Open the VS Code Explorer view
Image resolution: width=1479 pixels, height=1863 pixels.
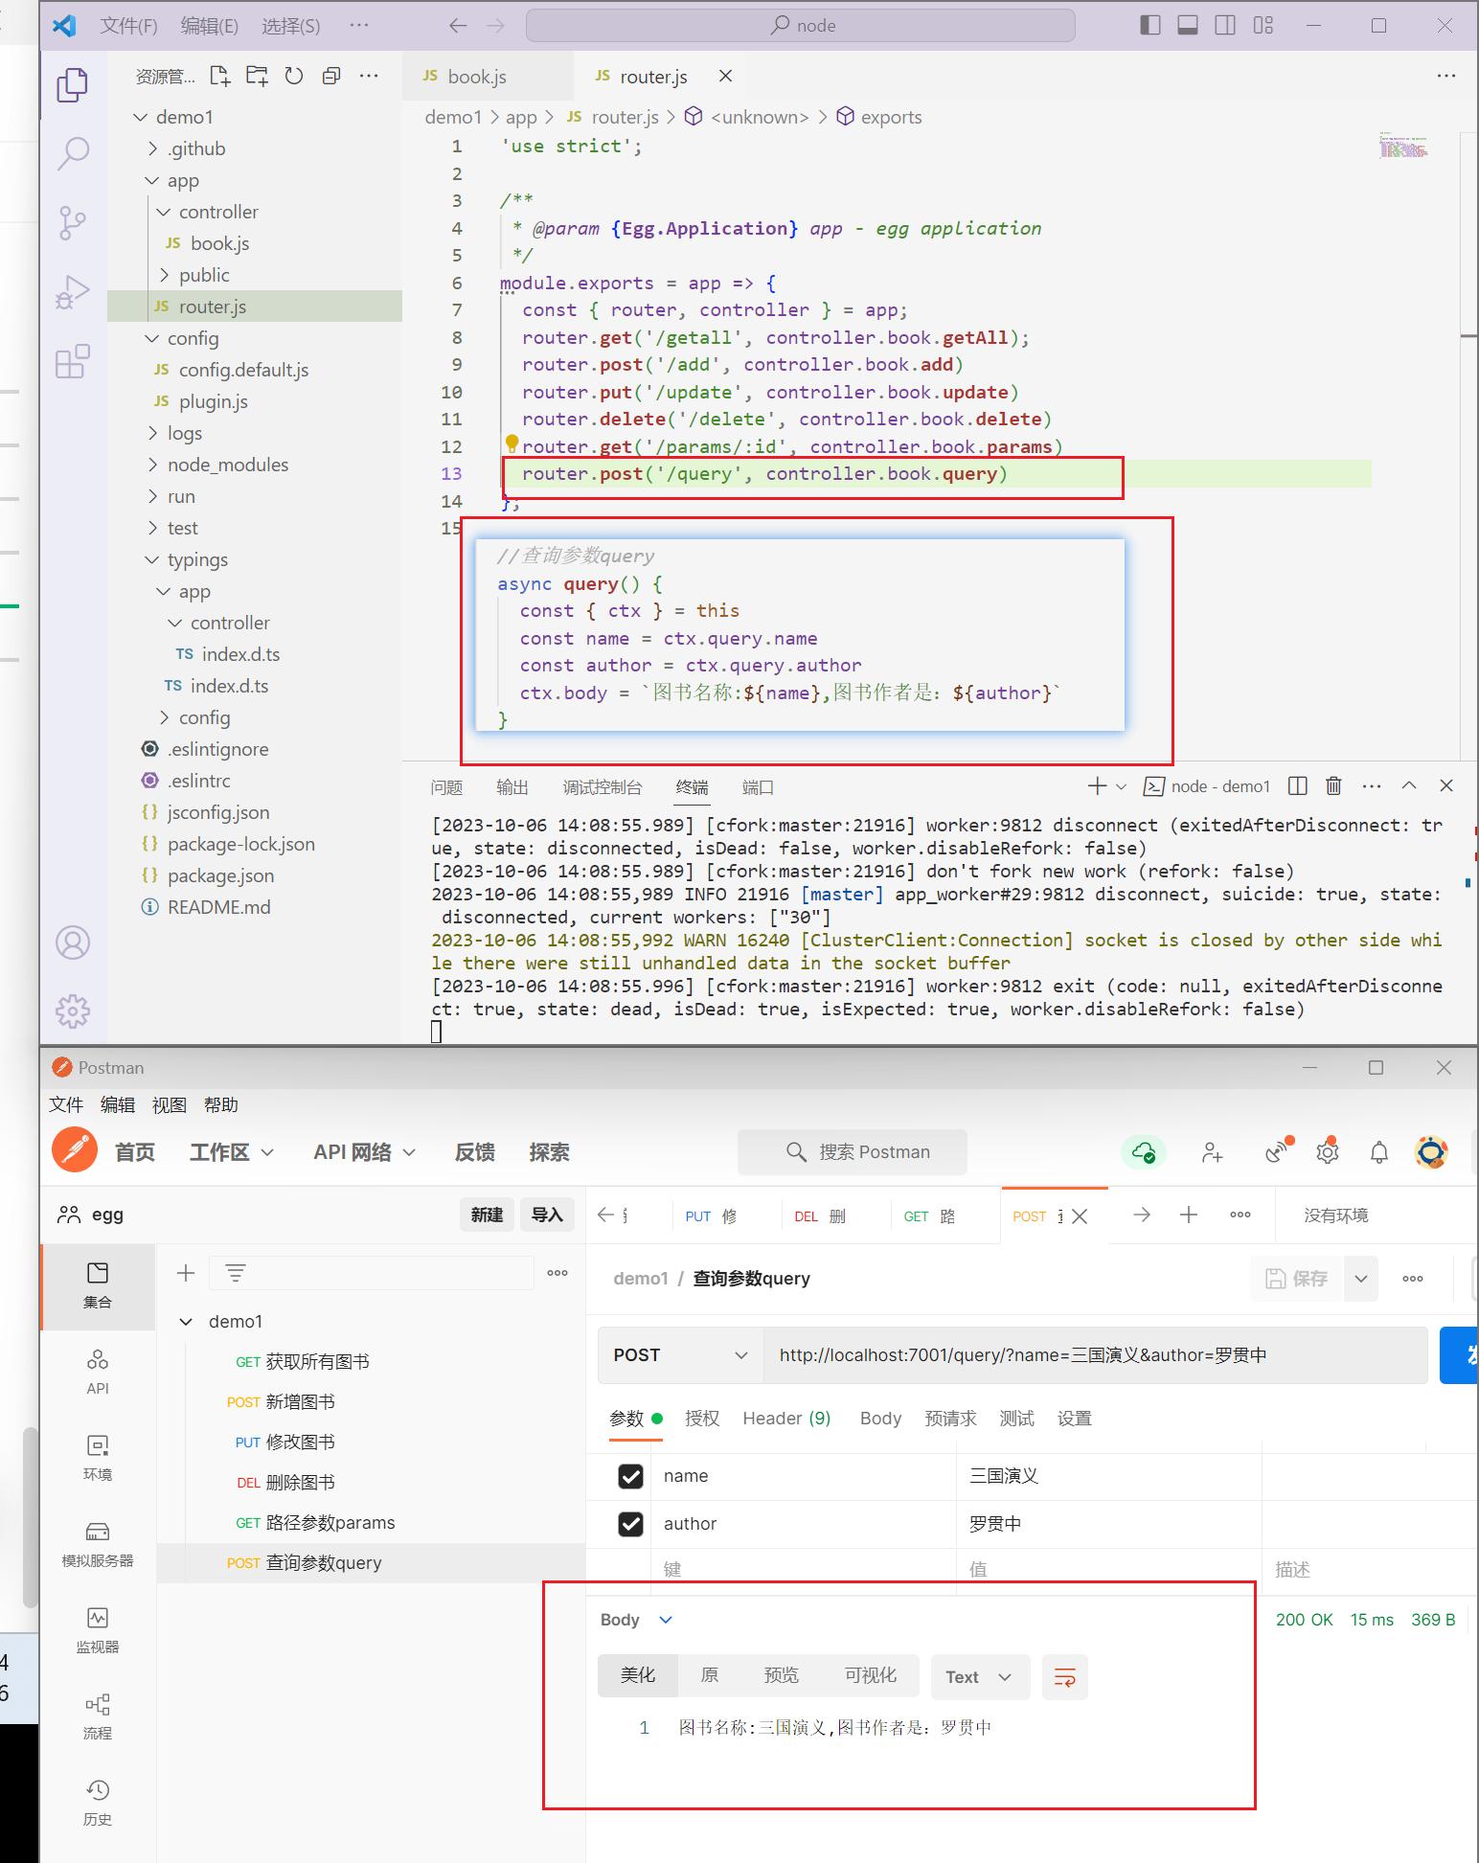[x=73, y=85]
